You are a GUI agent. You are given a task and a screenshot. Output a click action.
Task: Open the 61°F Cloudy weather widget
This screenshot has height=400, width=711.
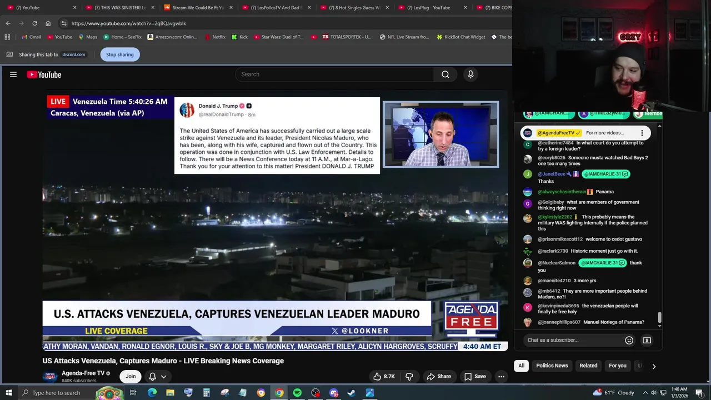[x=614, y=393]
